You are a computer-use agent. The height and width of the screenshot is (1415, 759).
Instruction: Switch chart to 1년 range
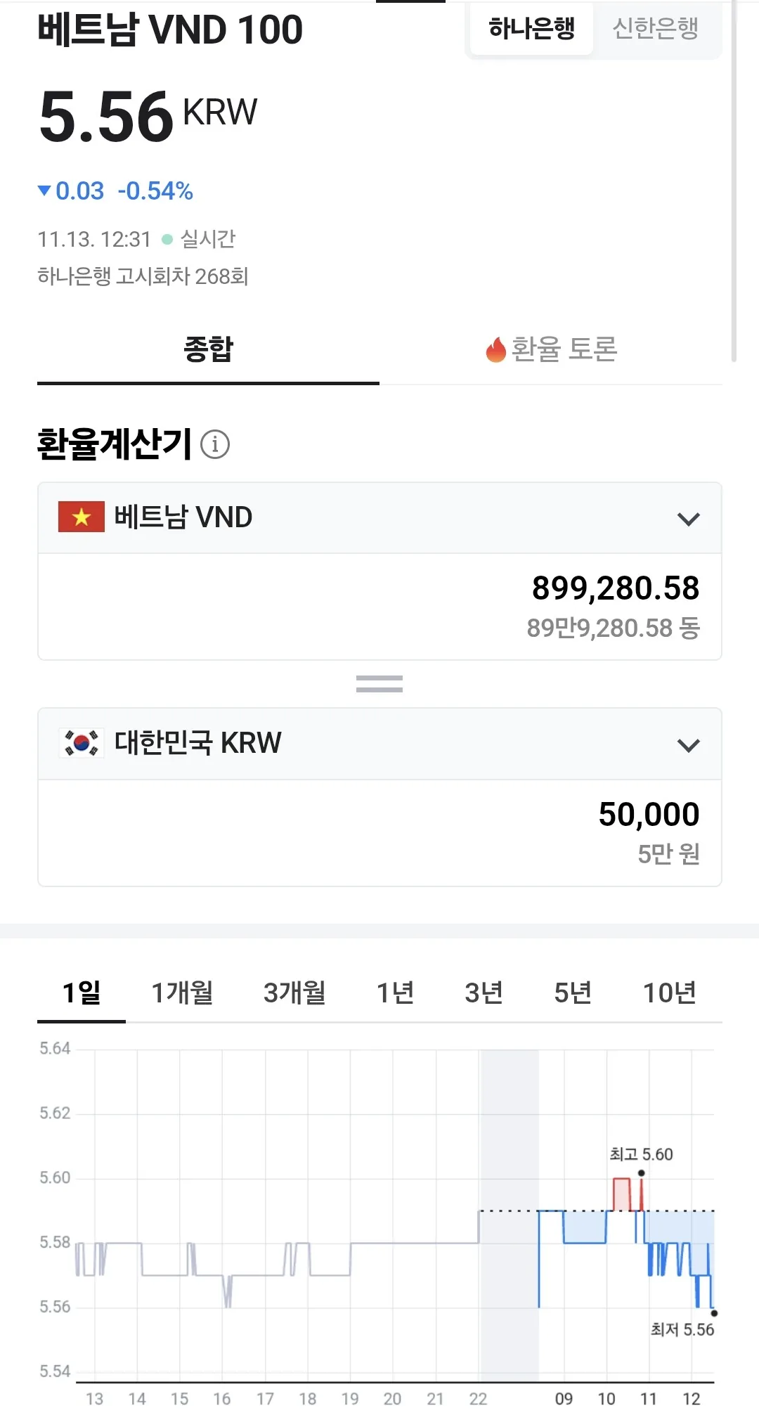[x=395, y=993]
